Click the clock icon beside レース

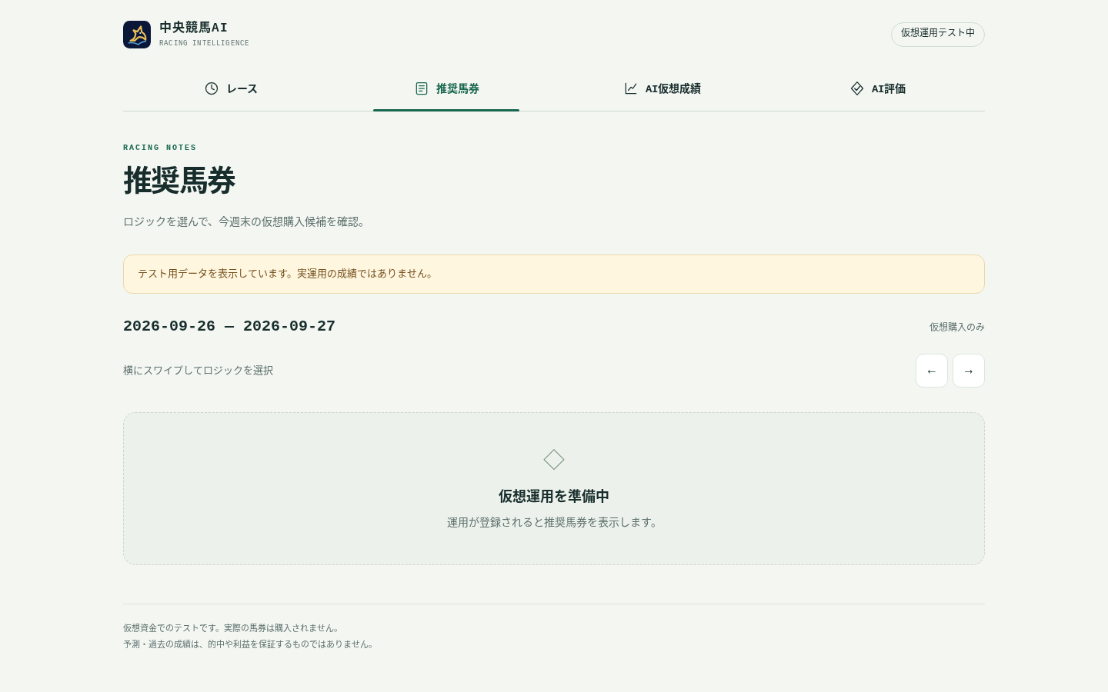pos(212,88)
